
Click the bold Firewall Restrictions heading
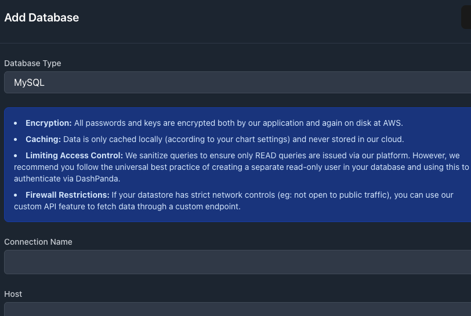coord(67,195)
